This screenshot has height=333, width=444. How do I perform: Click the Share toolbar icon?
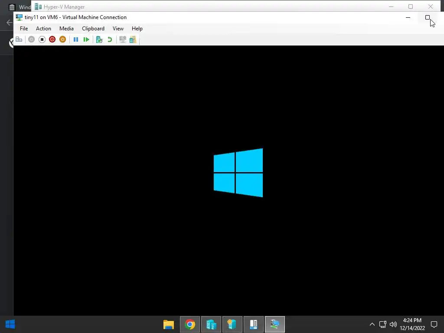133,39
